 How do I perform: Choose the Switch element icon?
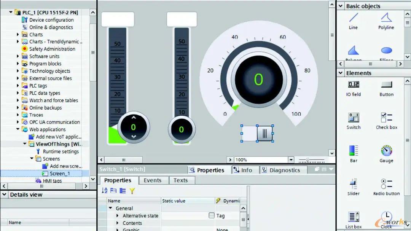point(353,118)
